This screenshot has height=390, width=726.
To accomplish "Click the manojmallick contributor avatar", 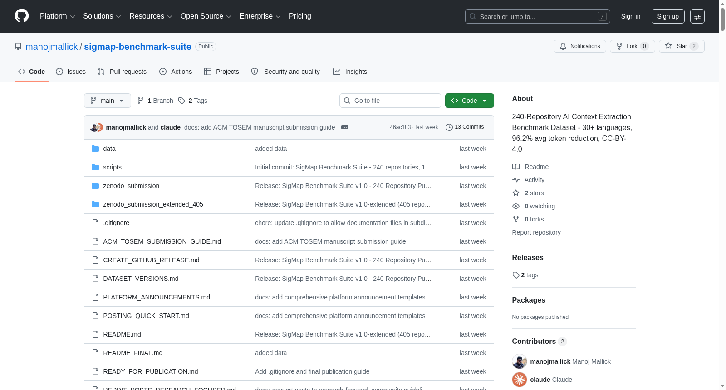I will tap(520, 361).
